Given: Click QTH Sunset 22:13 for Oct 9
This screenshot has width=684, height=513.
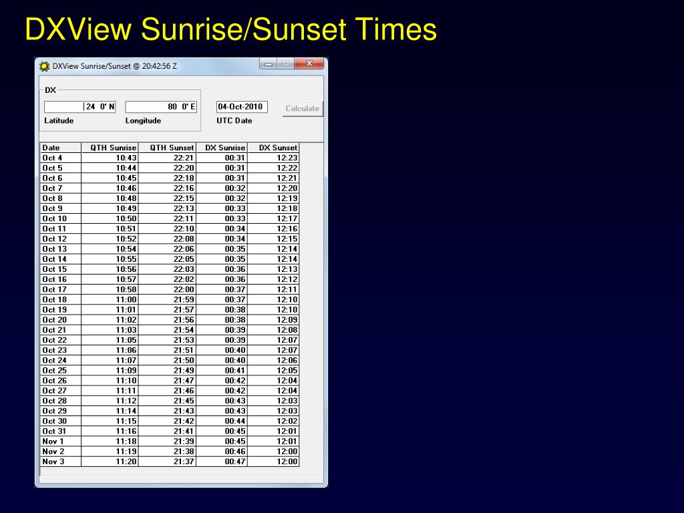Looking at the screenshot, I should (x=168, y=208).
